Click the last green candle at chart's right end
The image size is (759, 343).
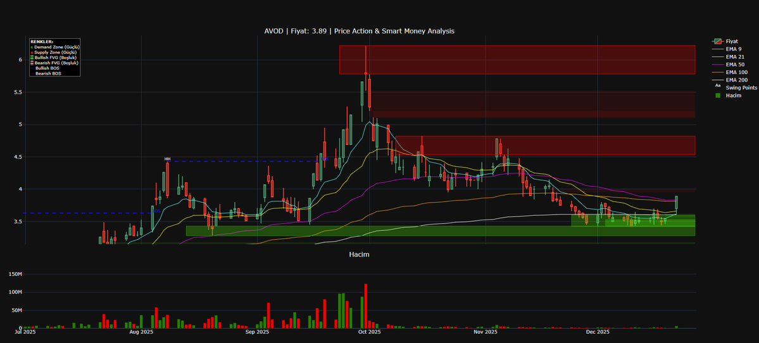pyautogui.click(x=676, y=203)
